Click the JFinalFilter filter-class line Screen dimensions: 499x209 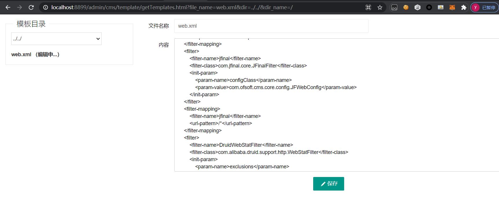[x=248, y=66]
